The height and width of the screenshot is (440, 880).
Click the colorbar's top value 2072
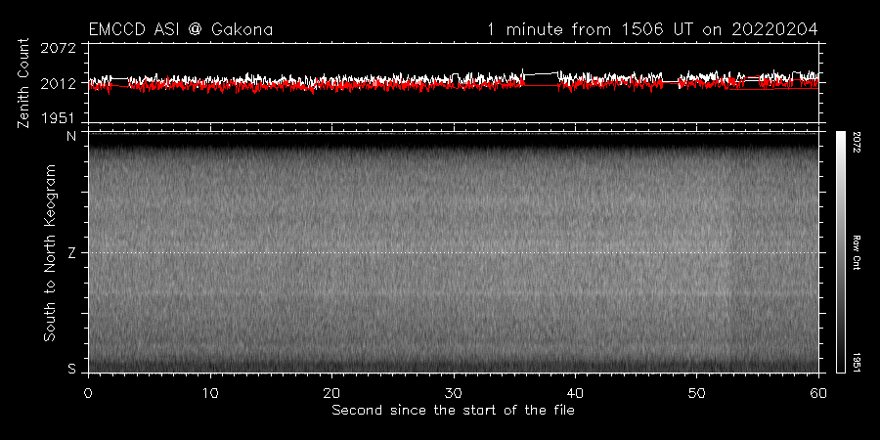(857, 141)
